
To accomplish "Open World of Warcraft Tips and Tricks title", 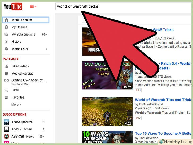I will pyautogui.click(x=164, y=100).
